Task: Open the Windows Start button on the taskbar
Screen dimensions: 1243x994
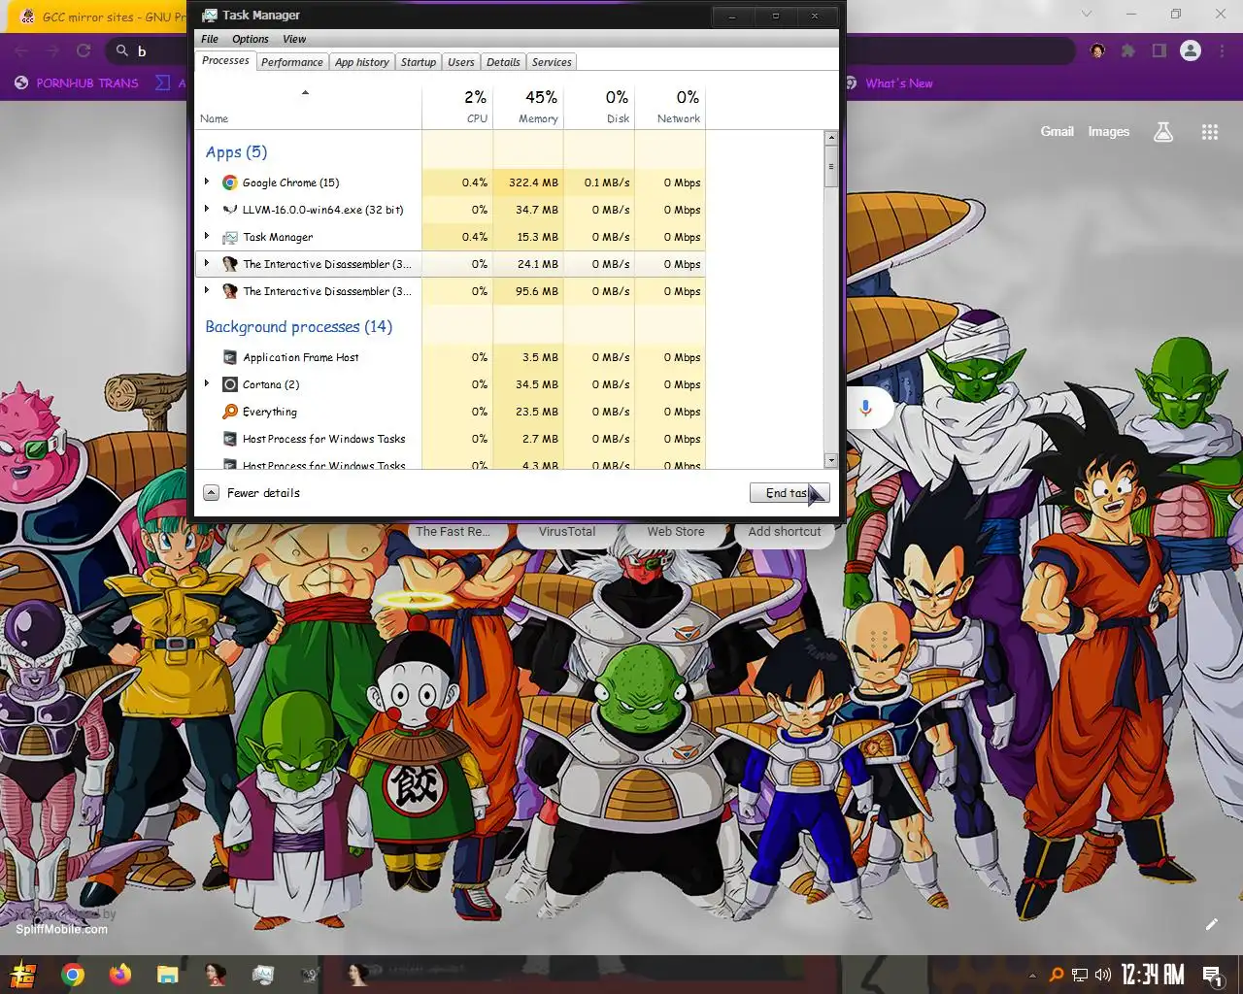Action: pyautogui.click(x=23, y=975)
